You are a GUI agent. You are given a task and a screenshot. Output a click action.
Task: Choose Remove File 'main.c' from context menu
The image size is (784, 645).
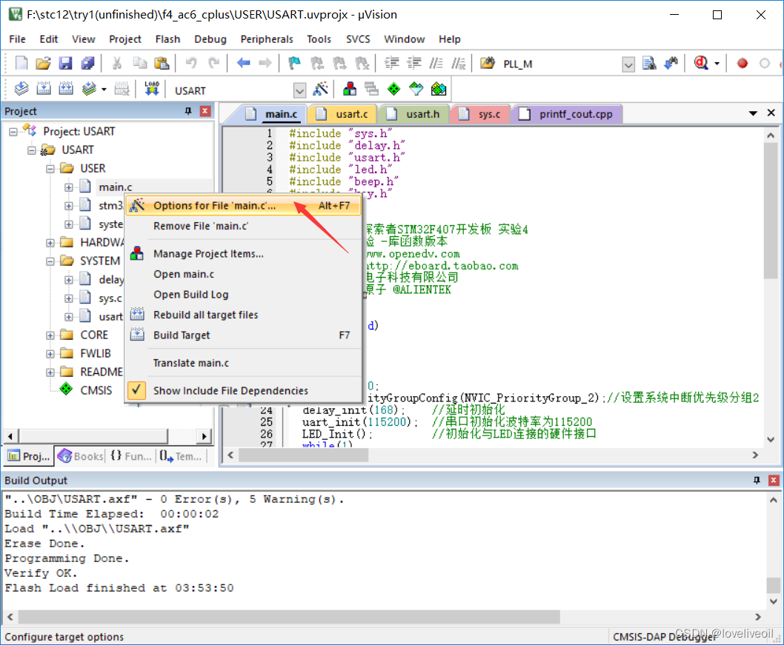[x=243, y=226]
